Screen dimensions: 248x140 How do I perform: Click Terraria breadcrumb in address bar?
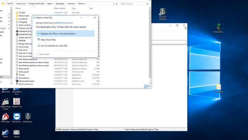pyautogui.click(x=81, y=3)
